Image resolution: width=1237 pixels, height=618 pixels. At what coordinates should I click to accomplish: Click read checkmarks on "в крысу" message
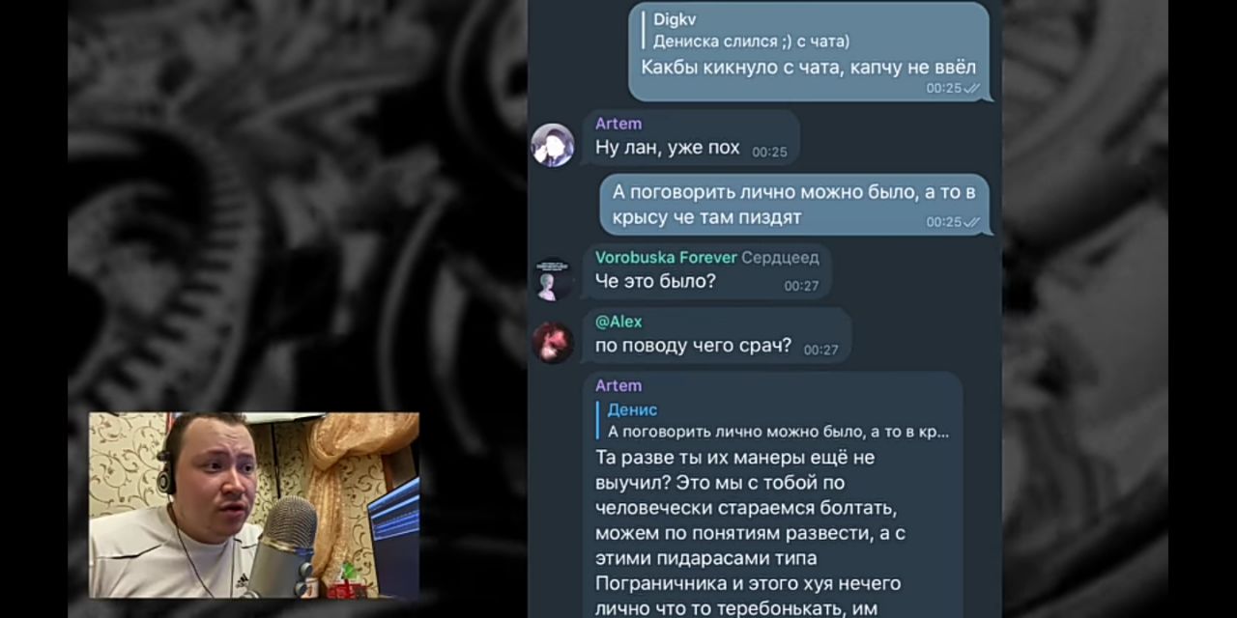click(x=972, y=222)
